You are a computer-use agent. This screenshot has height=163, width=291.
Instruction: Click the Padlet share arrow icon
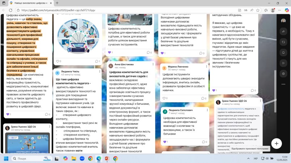click(283, 31)
